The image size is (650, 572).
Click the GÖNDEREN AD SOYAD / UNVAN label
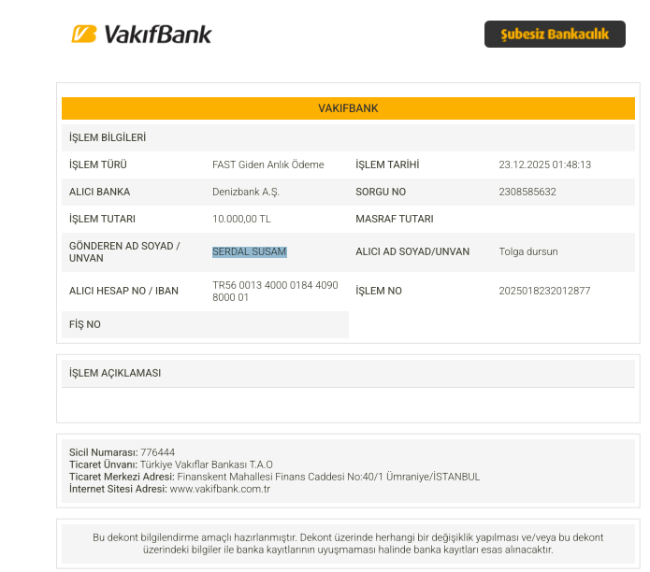(124, 251)
